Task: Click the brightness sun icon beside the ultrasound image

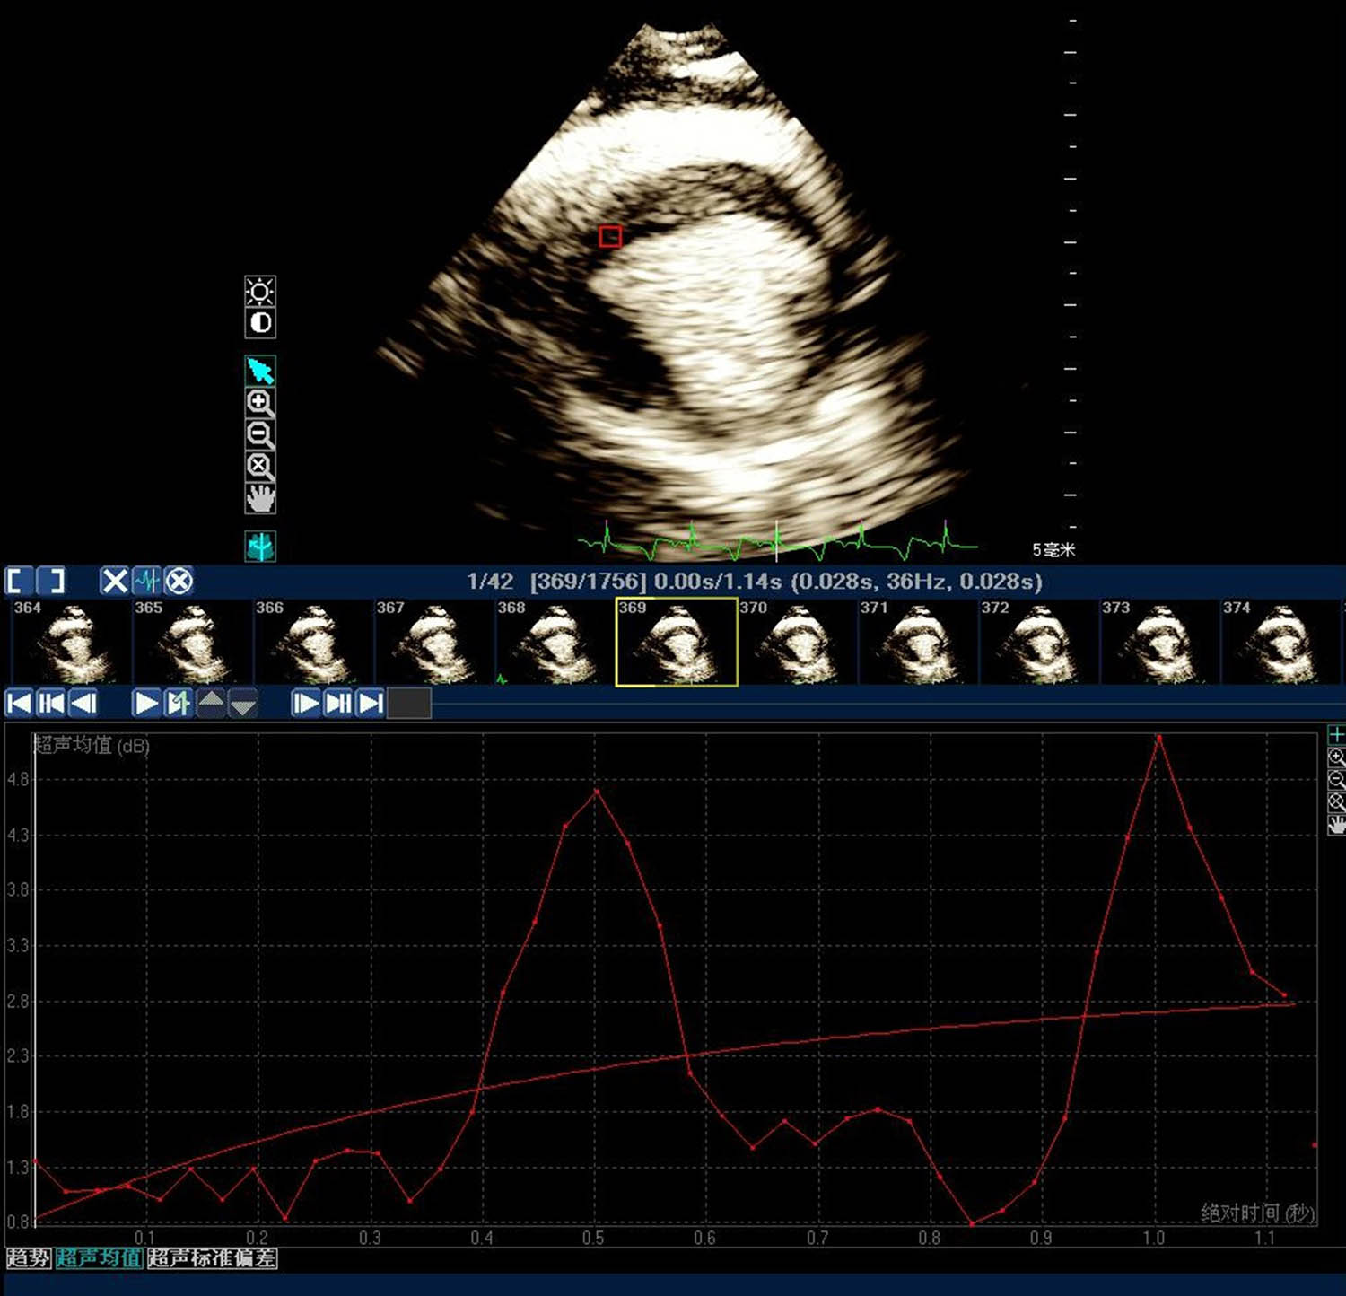Action: tap(260, 291)
